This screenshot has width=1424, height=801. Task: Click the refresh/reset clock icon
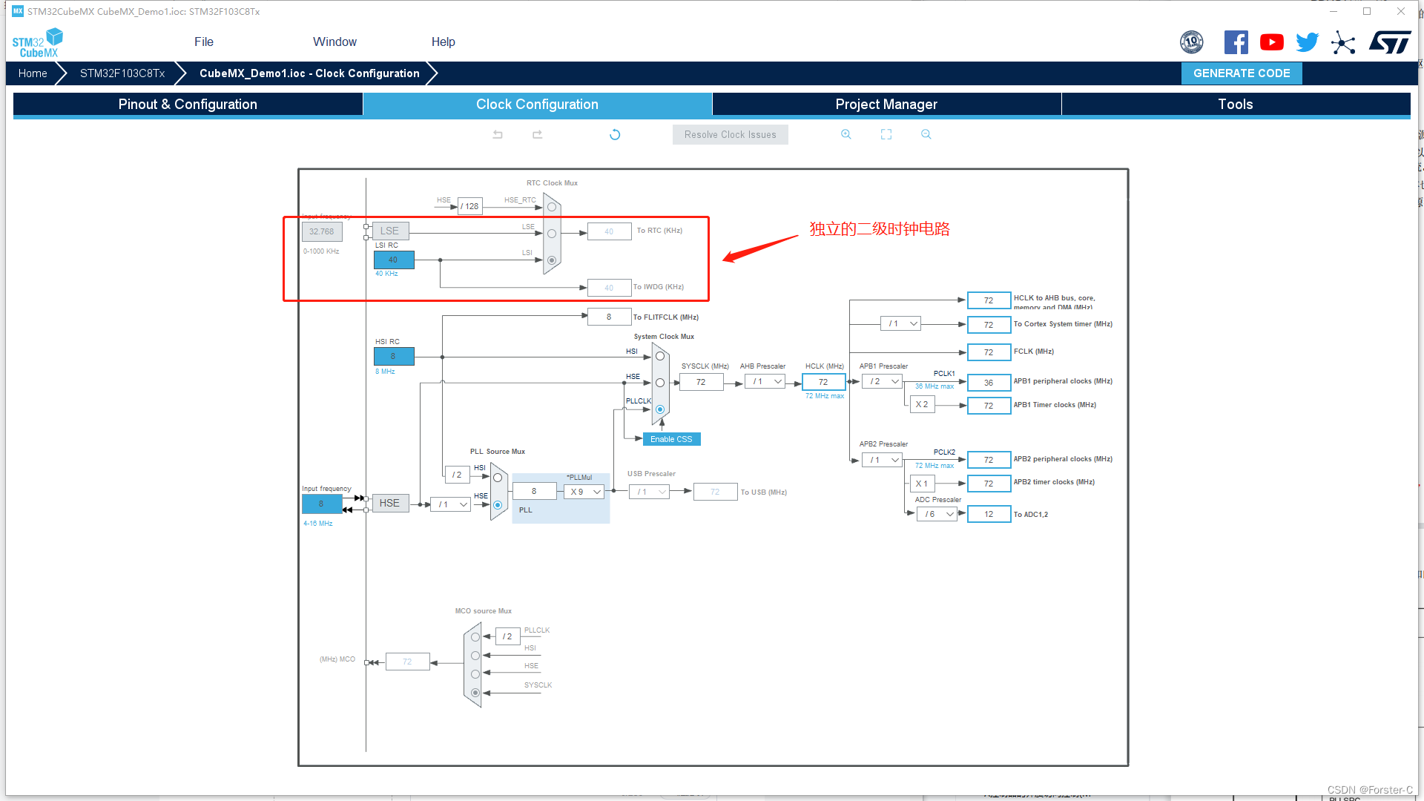coord(614,135)
